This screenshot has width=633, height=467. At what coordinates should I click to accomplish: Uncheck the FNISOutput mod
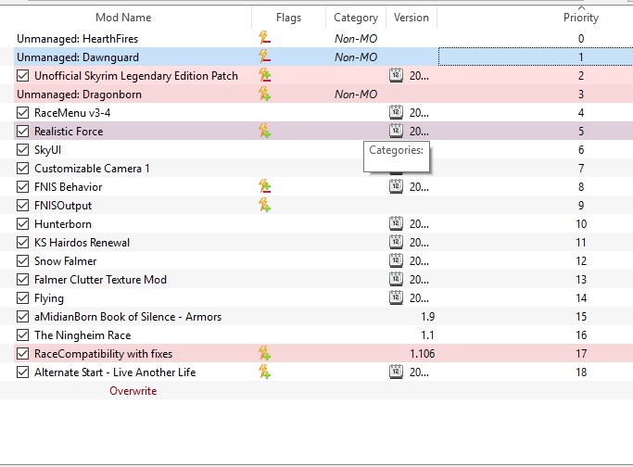(x=22, y=206)
